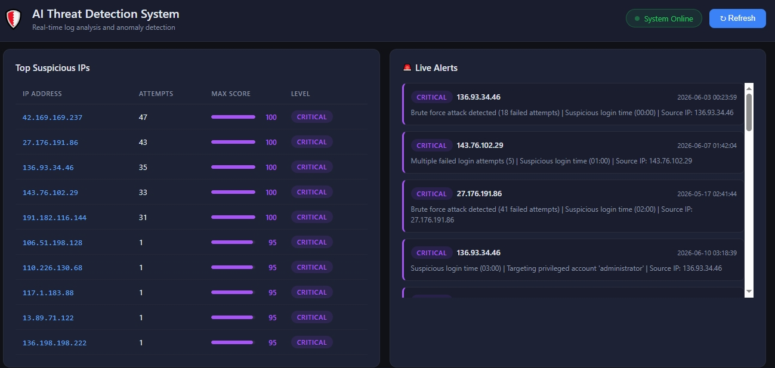Viewport: 775px width, 368px height.
Task: Click the red shield logo icon
Action: [x=13, y=19]
